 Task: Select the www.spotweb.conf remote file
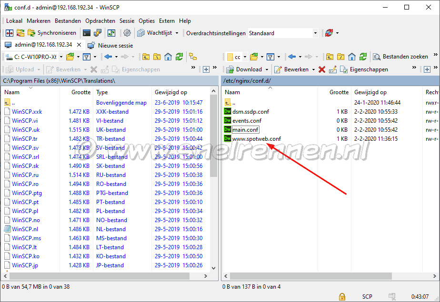tap(257, 139)
